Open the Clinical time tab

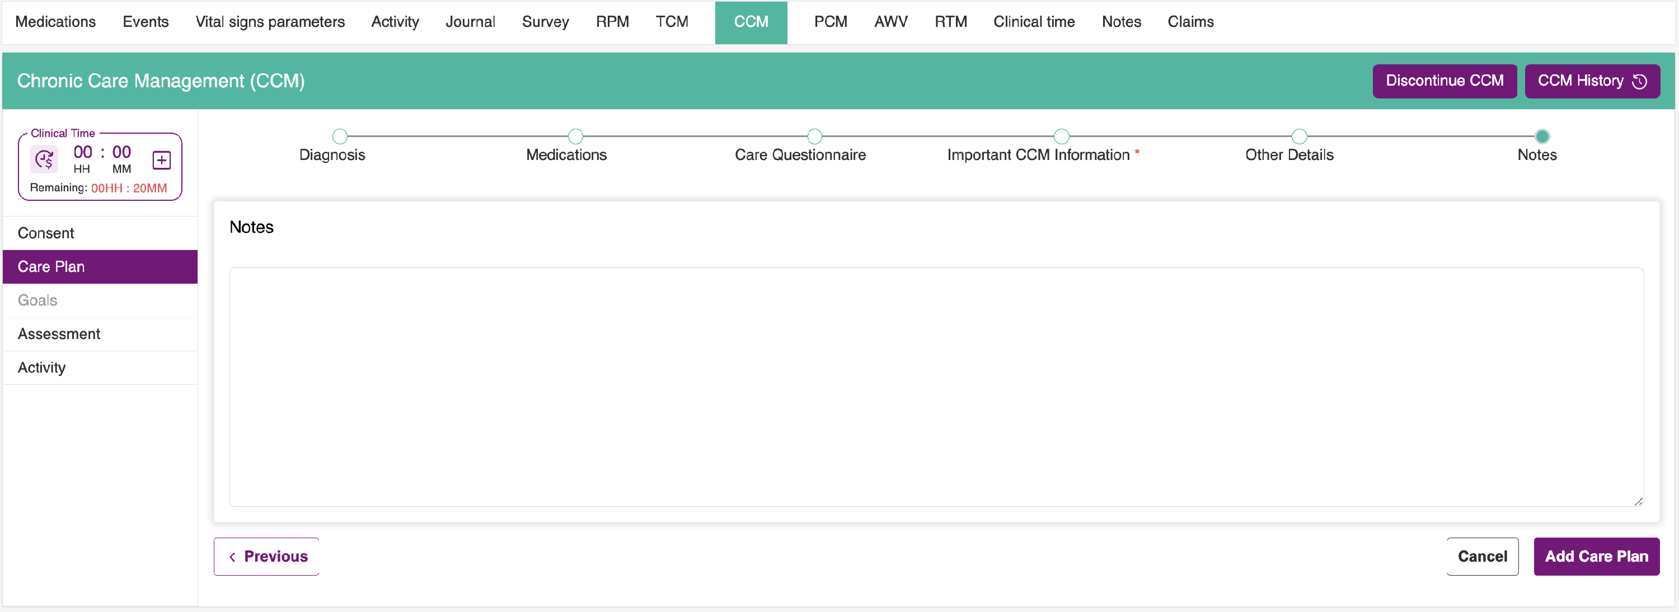click(1034, 22)
